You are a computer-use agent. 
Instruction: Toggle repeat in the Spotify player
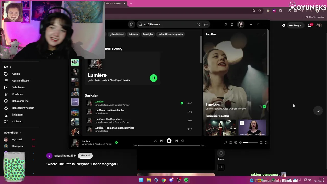[x=183, y=141]
